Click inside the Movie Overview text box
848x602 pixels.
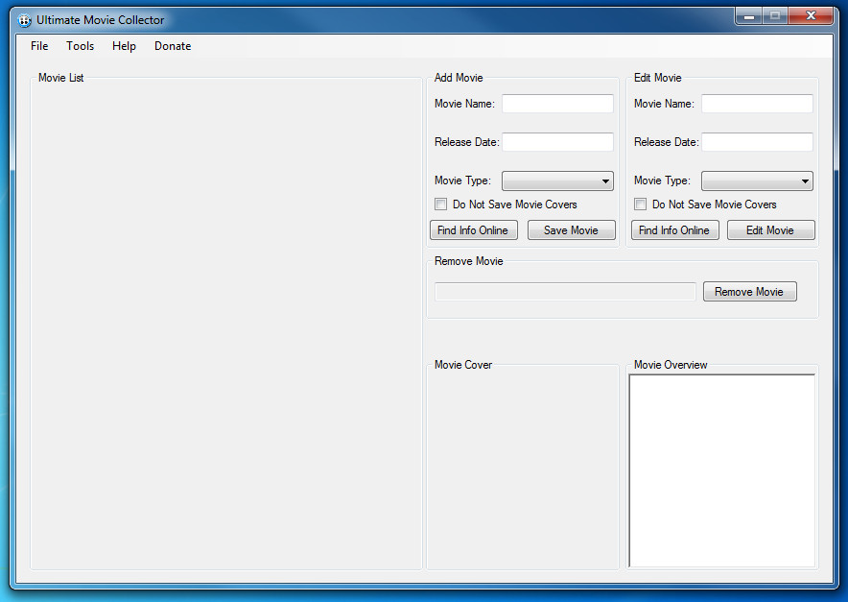[x=722, y=470]
